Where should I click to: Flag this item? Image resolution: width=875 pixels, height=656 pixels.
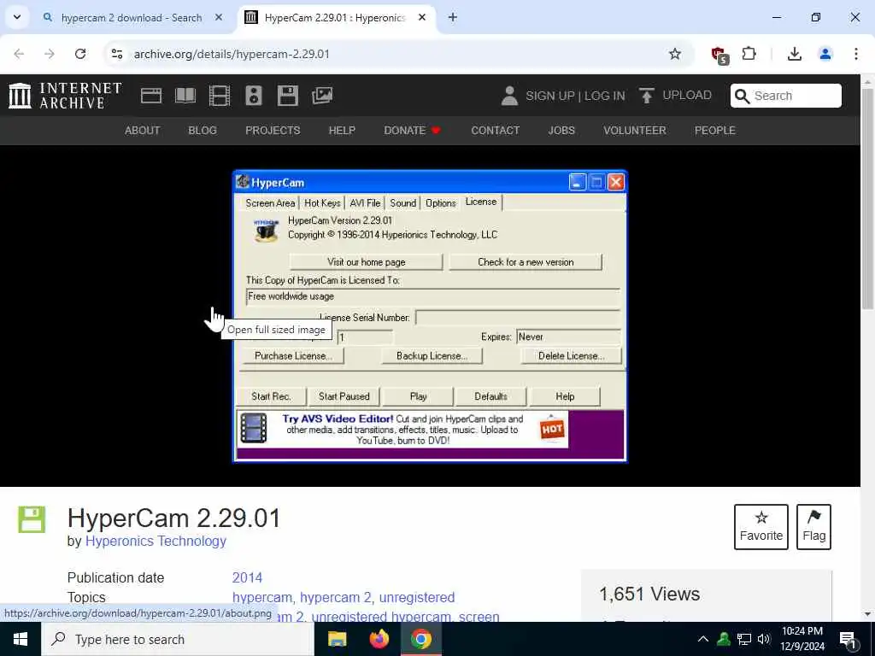pos(814,527)
